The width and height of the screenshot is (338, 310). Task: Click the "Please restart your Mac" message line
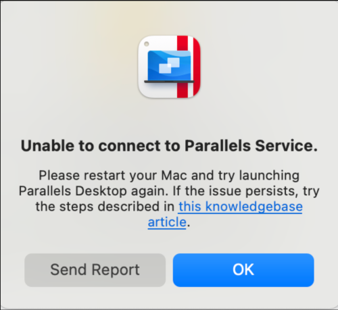169,176
